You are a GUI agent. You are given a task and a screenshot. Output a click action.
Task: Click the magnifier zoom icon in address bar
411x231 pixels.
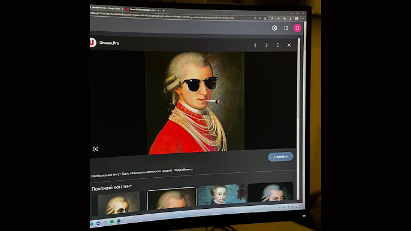click(260, 19)
